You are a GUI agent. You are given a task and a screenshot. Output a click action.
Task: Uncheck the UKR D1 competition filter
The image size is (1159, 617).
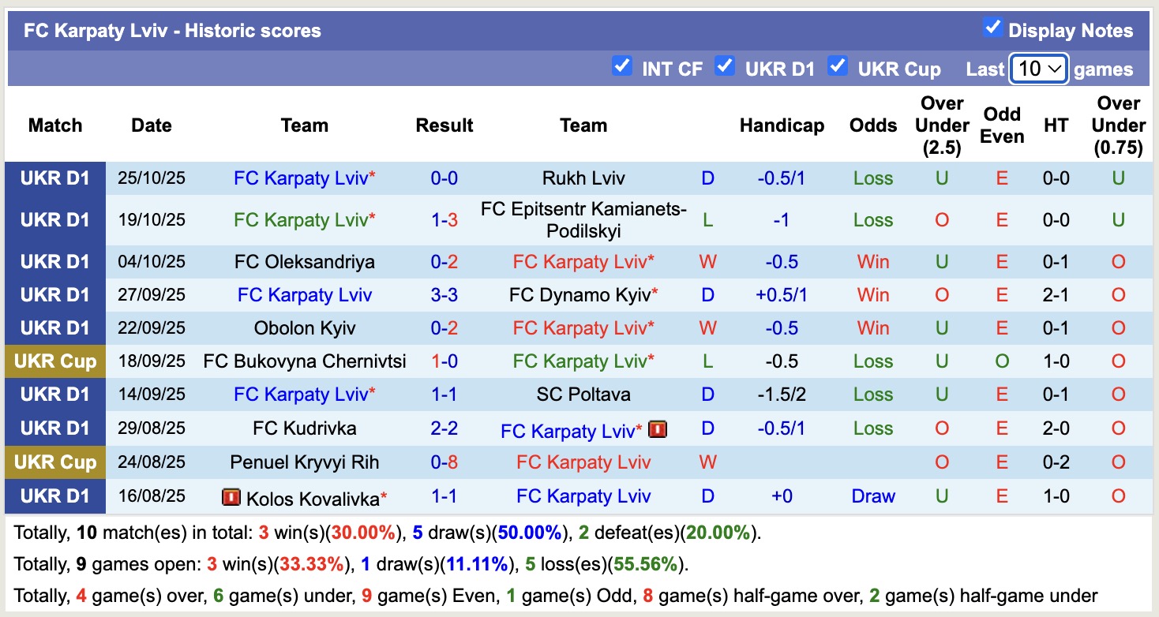click(726, 65)
